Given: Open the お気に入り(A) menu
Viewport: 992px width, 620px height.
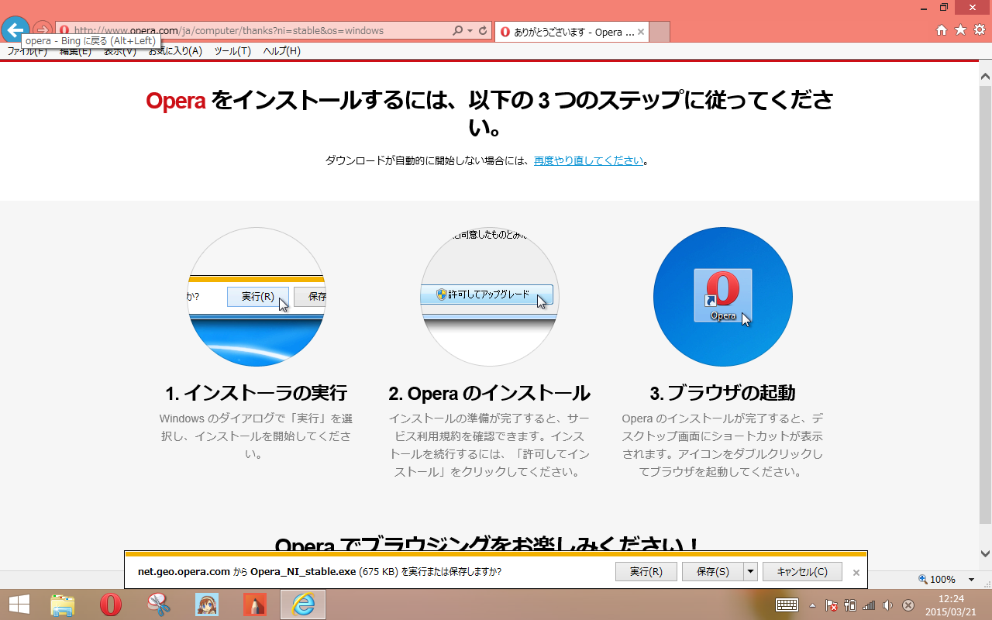Looking at the screenshot, I should click(x=175, y=51).
